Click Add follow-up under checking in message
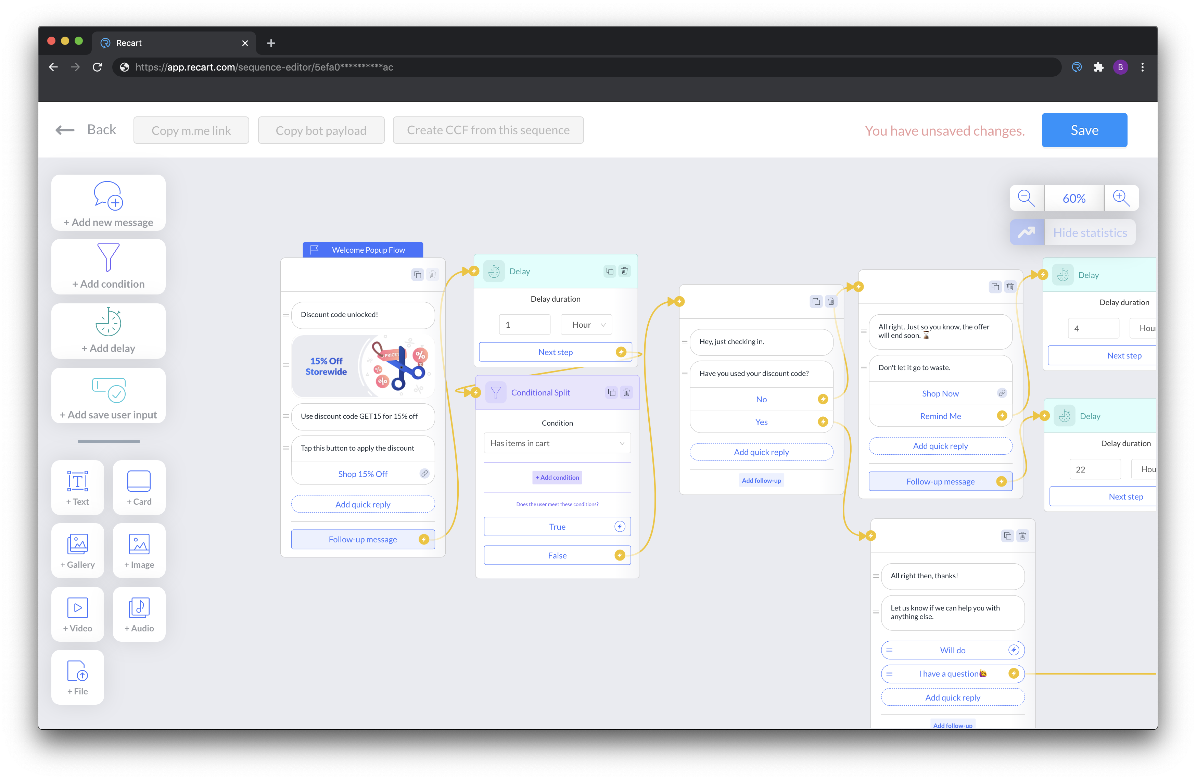 click(761, 480)
